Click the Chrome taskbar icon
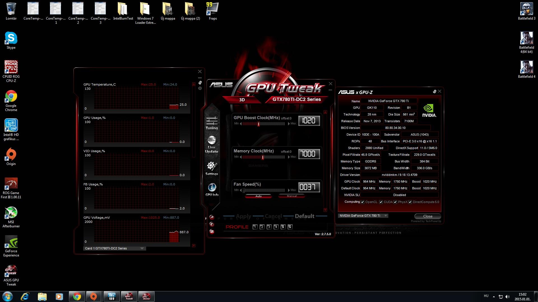538x302 pixels. 77,296
